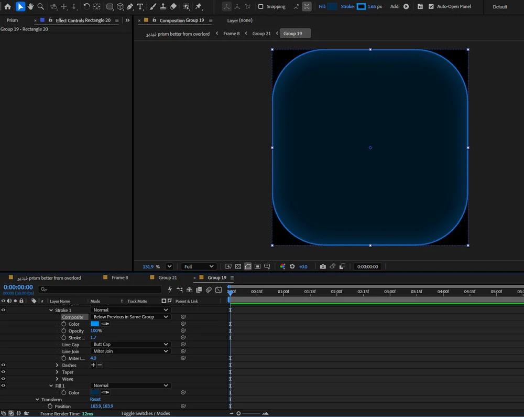Open the Line Cap Butt Cap dropdown
Screen dimensions: 524x417
point(130,344)
